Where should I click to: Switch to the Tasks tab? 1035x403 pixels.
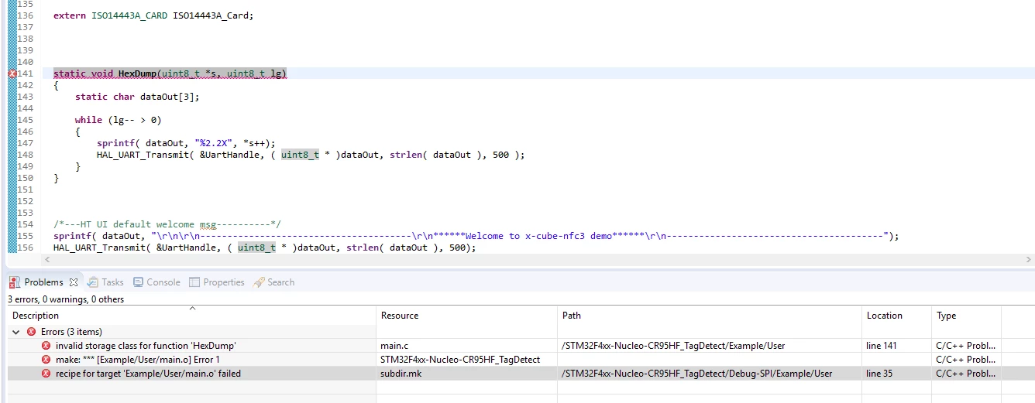click(x=112, y=282)
